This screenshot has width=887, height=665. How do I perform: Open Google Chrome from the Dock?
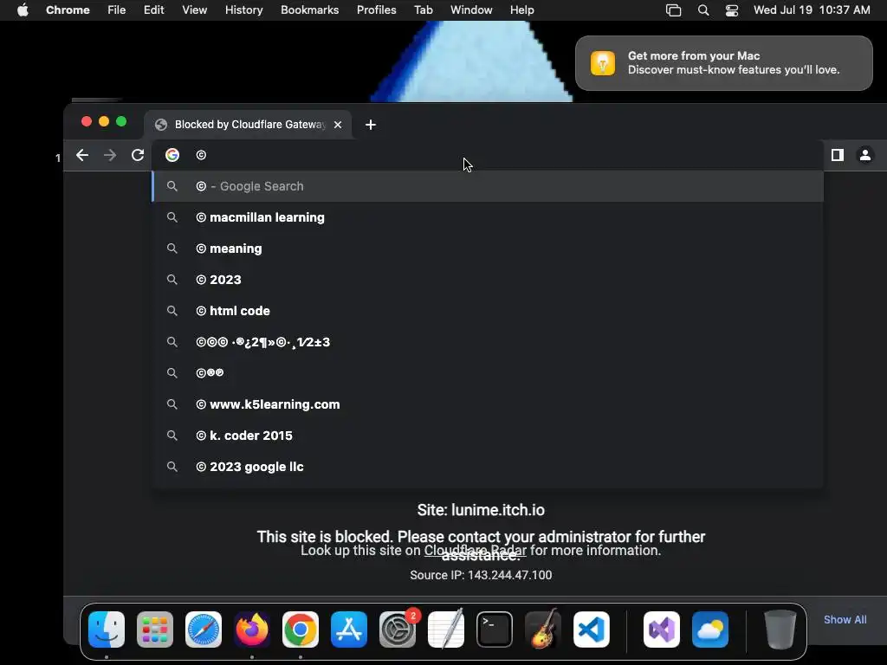(301, 629)
